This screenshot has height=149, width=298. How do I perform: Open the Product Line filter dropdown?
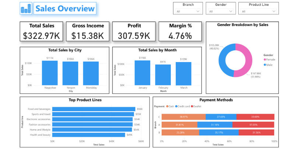(x=258, y=11)
